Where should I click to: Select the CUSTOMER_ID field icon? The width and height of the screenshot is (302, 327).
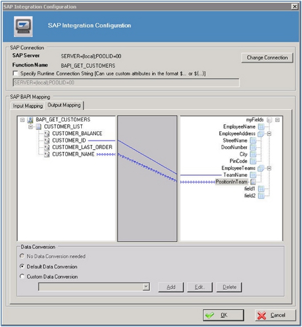(47, 140)
